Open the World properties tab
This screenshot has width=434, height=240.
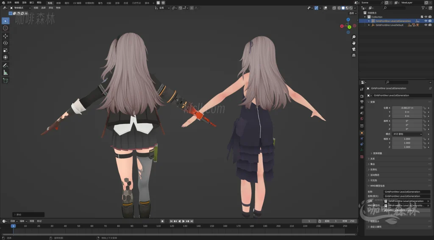(x=362, y=119)
